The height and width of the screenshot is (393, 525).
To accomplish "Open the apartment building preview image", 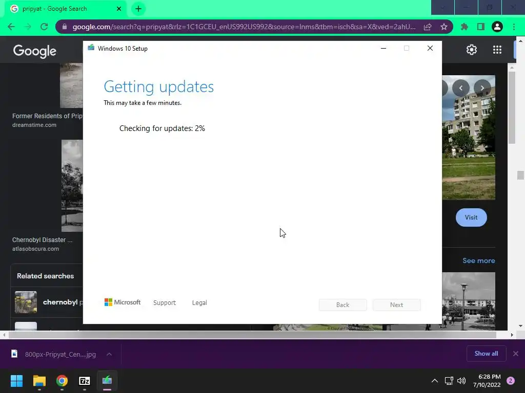I will [469, 137].
